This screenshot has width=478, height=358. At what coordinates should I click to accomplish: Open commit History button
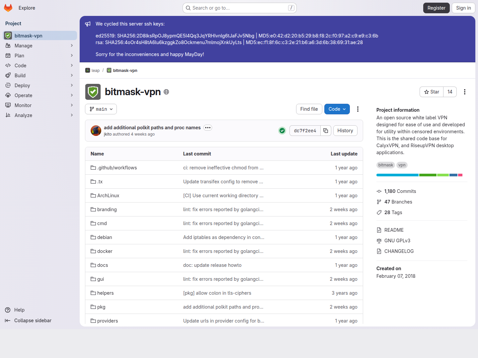click(345, 131)
